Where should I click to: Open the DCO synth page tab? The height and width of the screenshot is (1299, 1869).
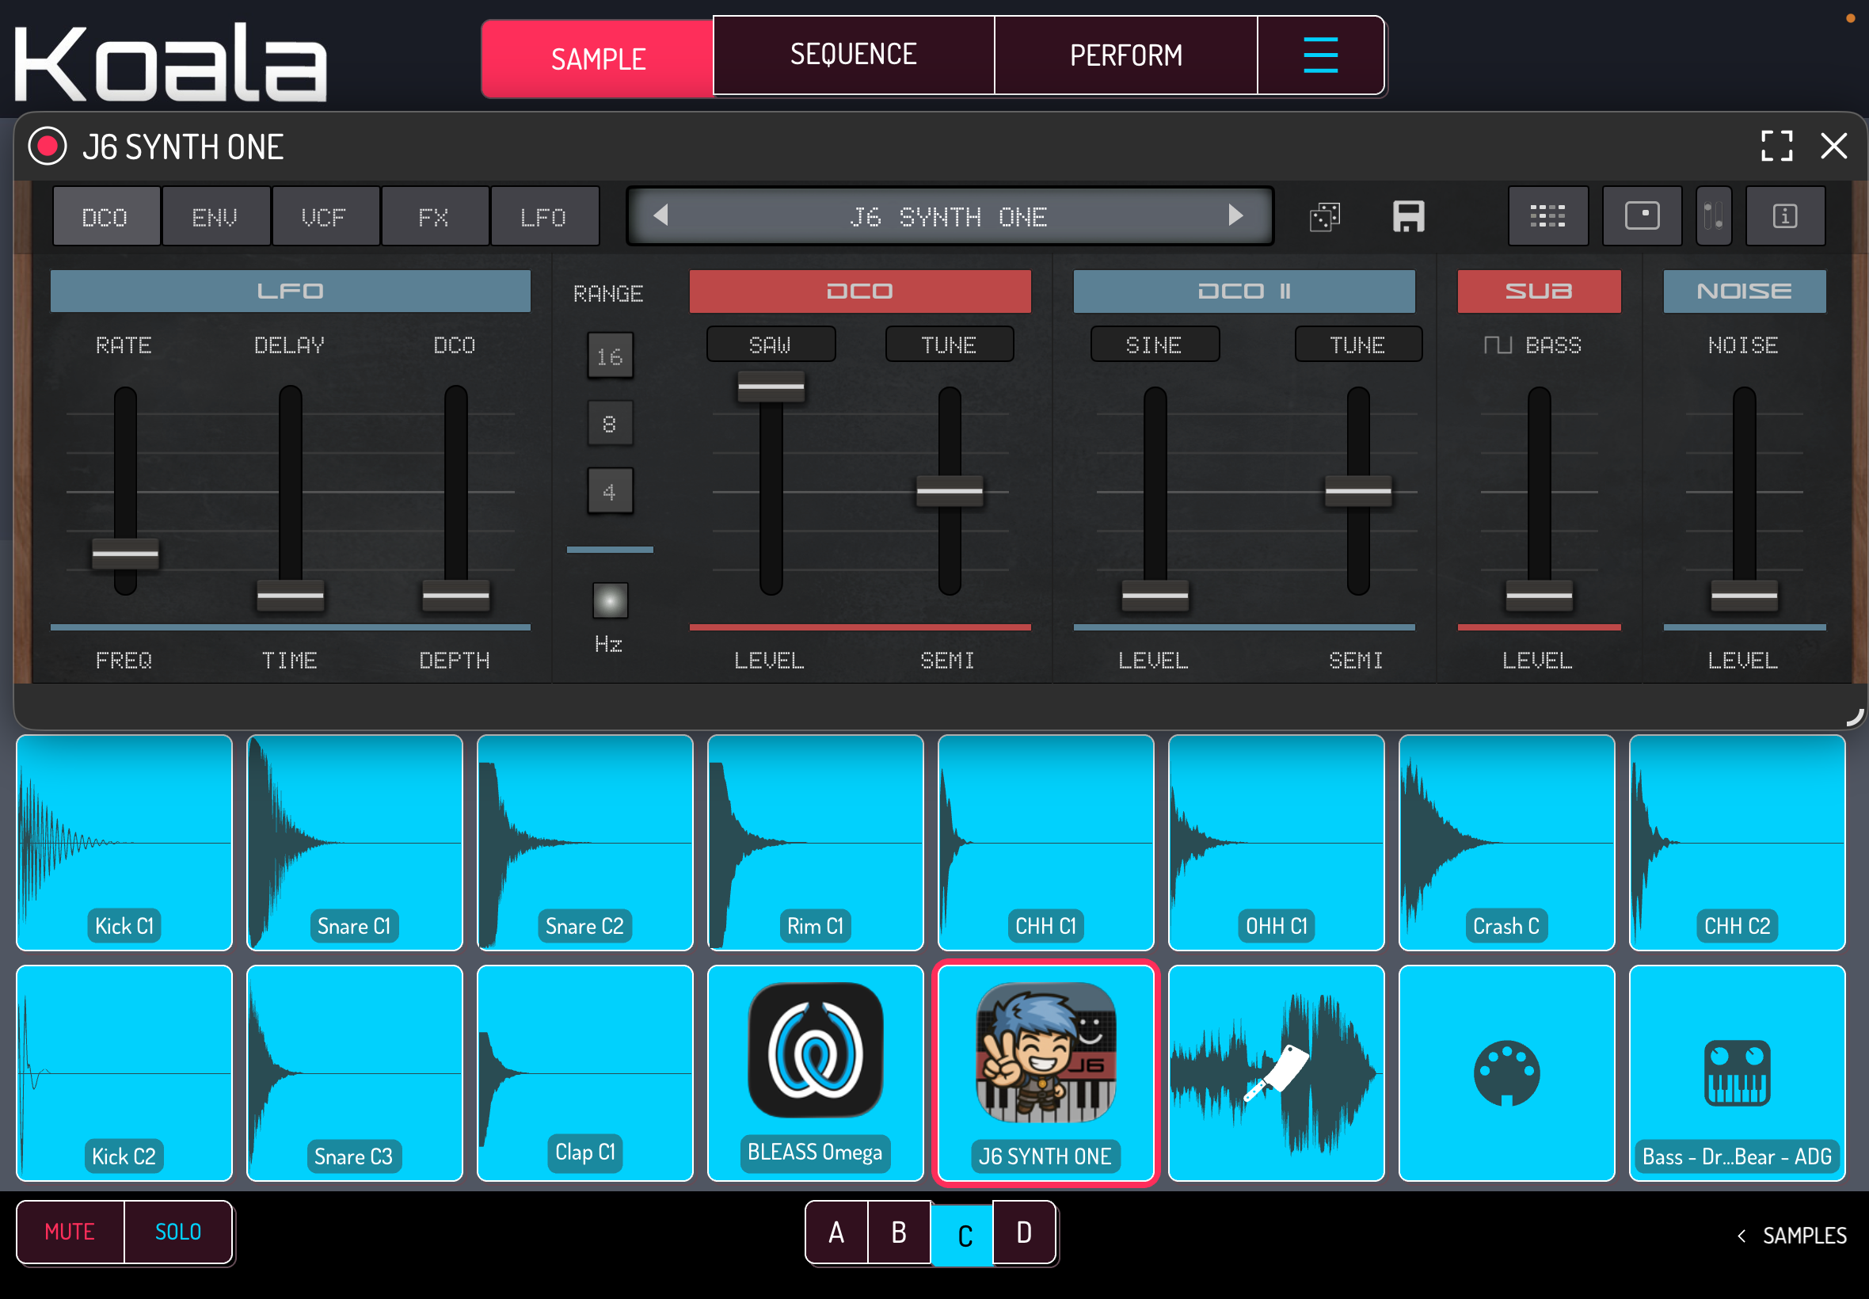pyautogui.click(x=106, y=216)
